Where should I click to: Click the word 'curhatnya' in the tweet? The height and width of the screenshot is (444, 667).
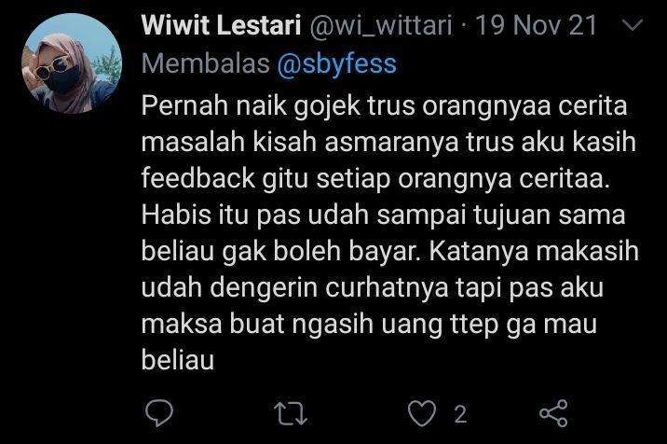click(388, 287)
